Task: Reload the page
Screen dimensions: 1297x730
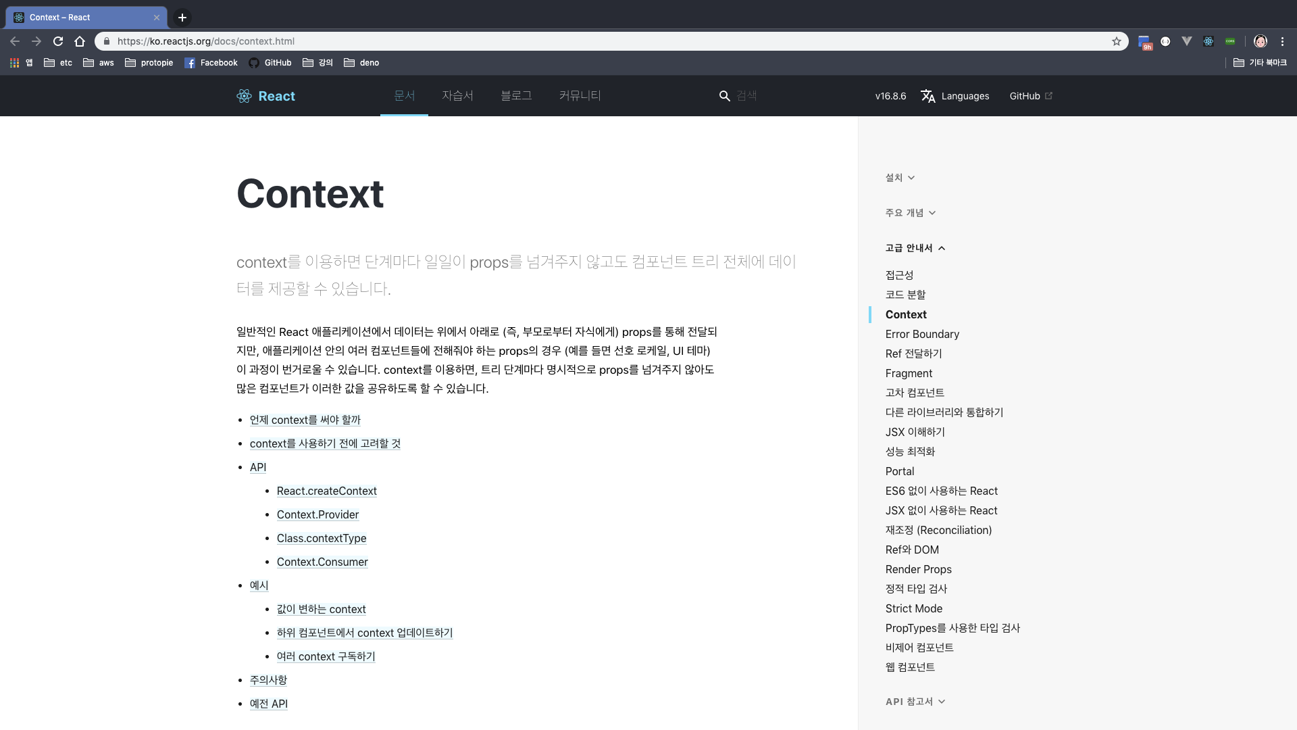Action: (58, 41)
